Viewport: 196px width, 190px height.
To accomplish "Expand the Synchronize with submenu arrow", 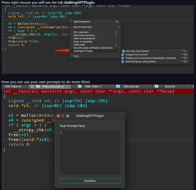I will [119, 27].
